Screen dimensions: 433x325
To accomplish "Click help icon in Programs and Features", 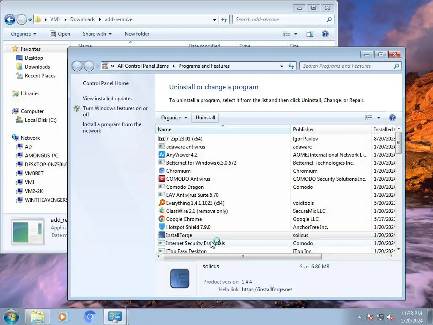I will [392, 118].
